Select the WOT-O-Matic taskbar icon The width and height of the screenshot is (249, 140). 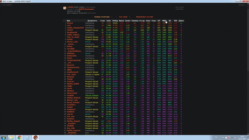pos(36,137)
